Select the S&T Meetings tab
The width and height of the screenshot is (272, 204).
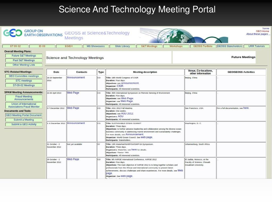[x=149, y=46]
